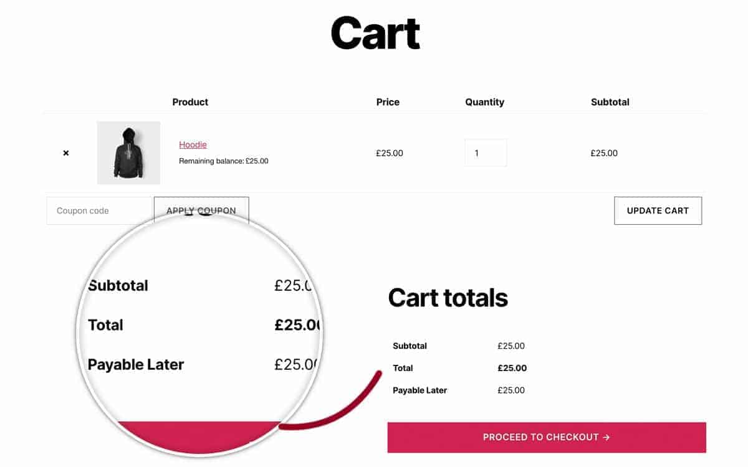Image resolution: width=748 pixels, height=467 pixels.
Task: Click the Payable Later label in Cart totals
Action: [420, 390]
